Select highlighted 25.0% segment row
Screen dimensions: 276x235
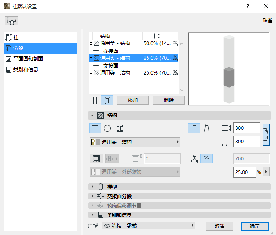click(134, 58)
